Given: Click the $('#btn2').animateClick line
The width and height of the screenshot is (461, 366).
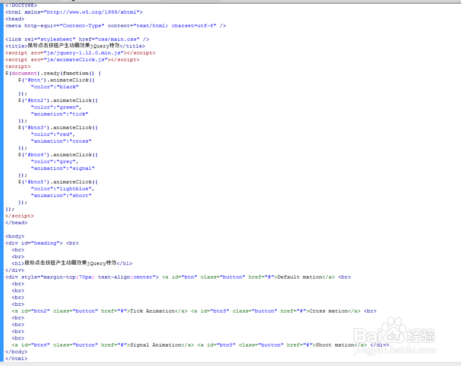Looking at the screenshot, I should pos(58,100).
